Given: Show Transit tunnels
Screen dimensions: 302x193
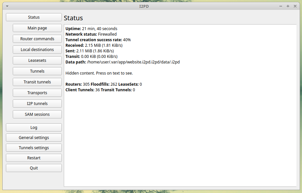Looking at the screenshot, I should 37,82.
